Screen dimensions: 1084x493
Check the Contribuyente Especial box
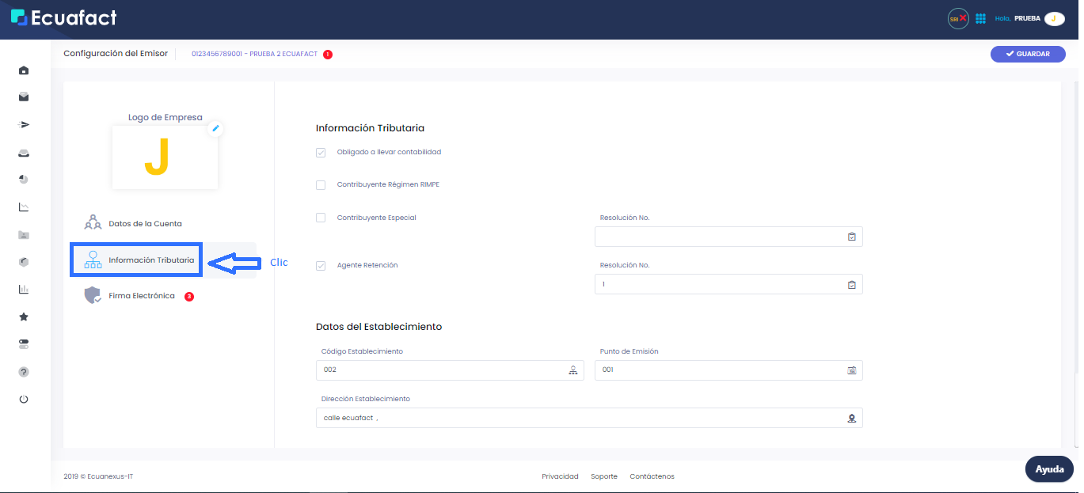[321, 217]
